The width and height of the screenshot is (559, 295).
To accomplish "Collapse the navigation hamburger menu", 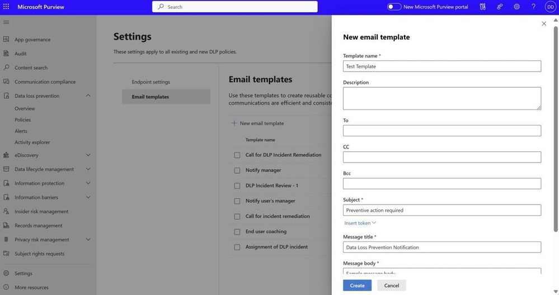I will point(6,22).
